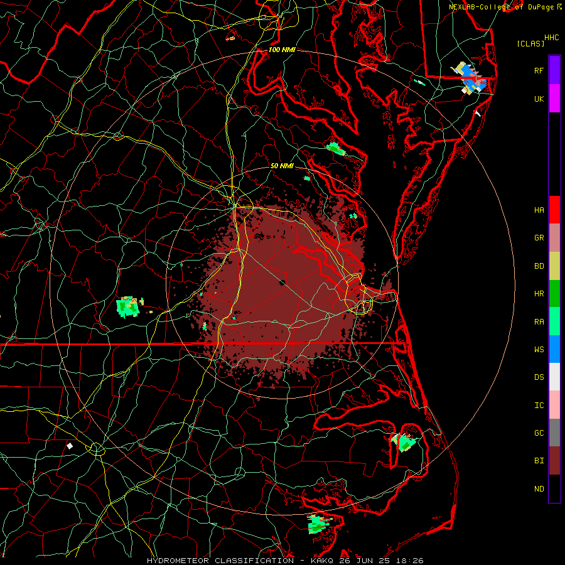Click the 'DS' legend label

pyautogui.click(x=539, y=377)
